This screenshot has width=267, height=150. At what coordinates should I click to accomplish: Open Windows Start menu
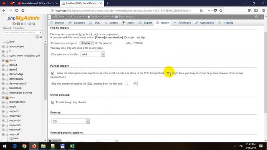(x=5, y=146)
